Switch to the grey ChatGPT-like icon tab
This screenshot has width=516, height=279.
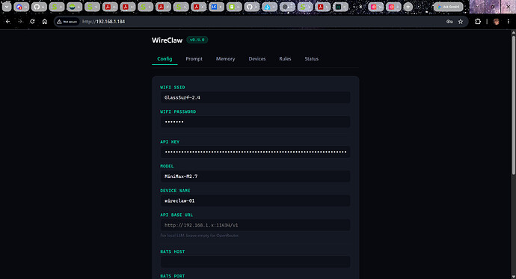point(287,7)
